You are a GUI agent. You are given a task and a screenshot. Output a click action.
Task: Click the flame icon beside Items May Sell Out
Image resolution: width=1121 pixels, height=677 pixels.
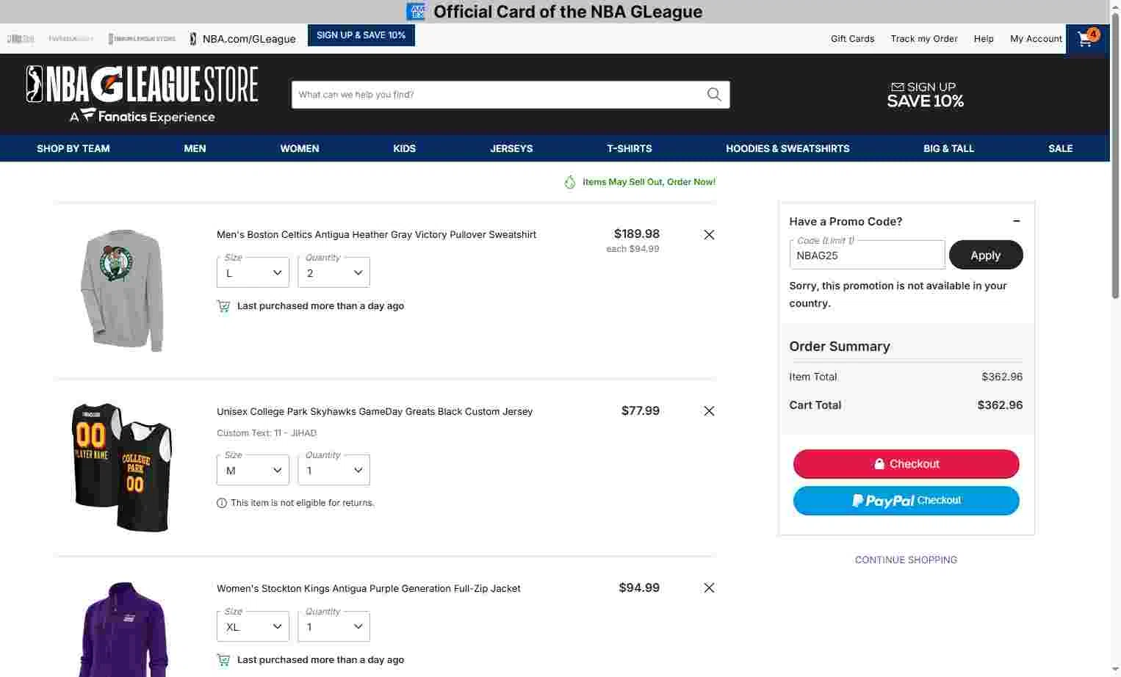570,182
